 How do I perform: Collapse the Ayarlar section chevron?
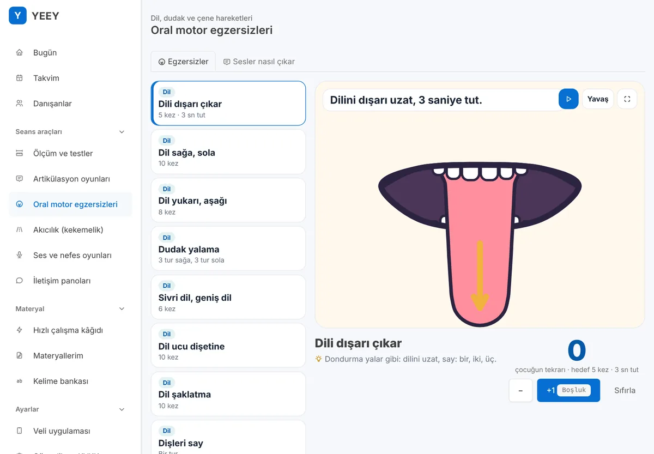click(122, 409)
